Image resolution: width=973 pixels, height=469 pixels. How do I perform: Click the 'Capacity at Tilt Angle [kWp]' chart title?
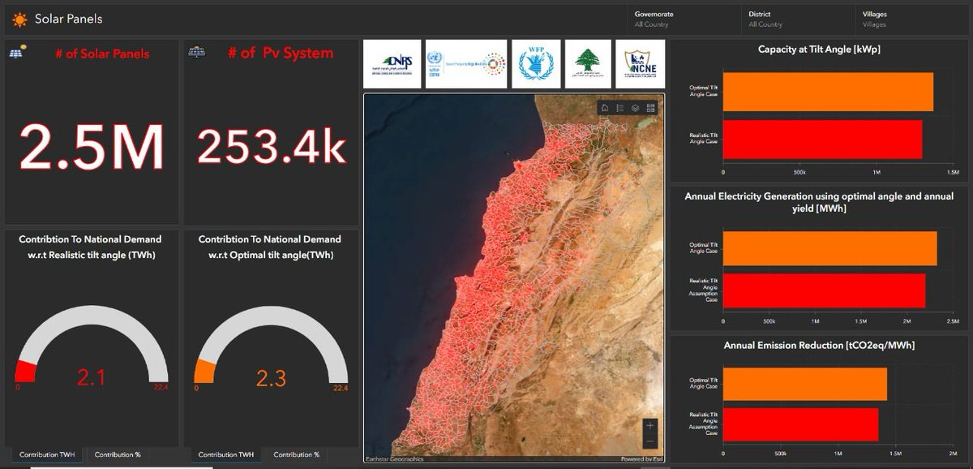(x=819, y=49)
